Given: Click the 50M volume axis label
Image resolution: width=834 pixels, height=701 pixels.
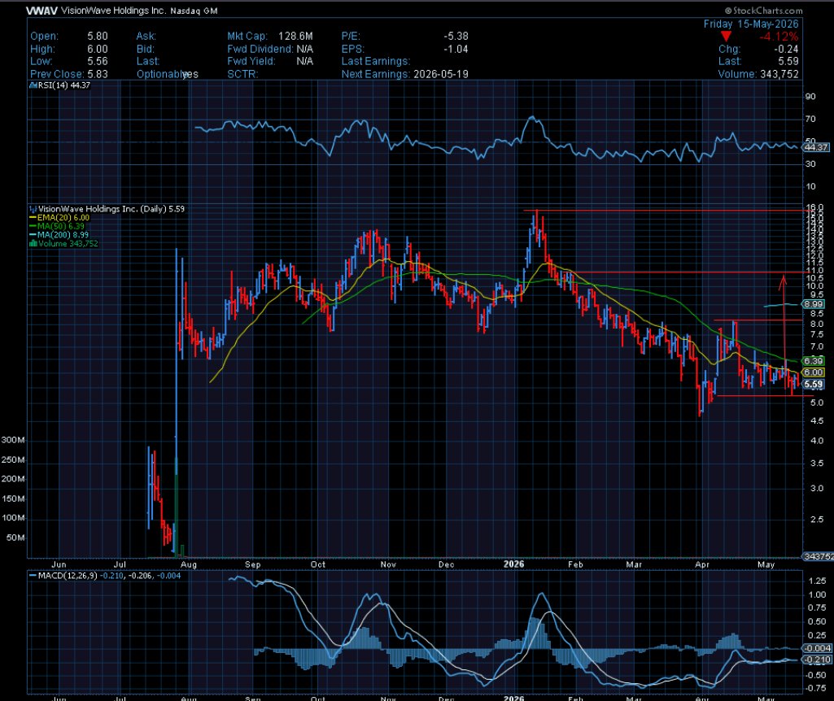Looking at the screenshot, I should tap(15, 538).
